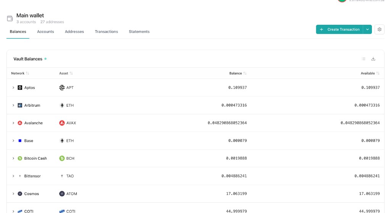Click the Bittensor network icon
The height and width of the screenshot is (213, 391).
point(20,176)
